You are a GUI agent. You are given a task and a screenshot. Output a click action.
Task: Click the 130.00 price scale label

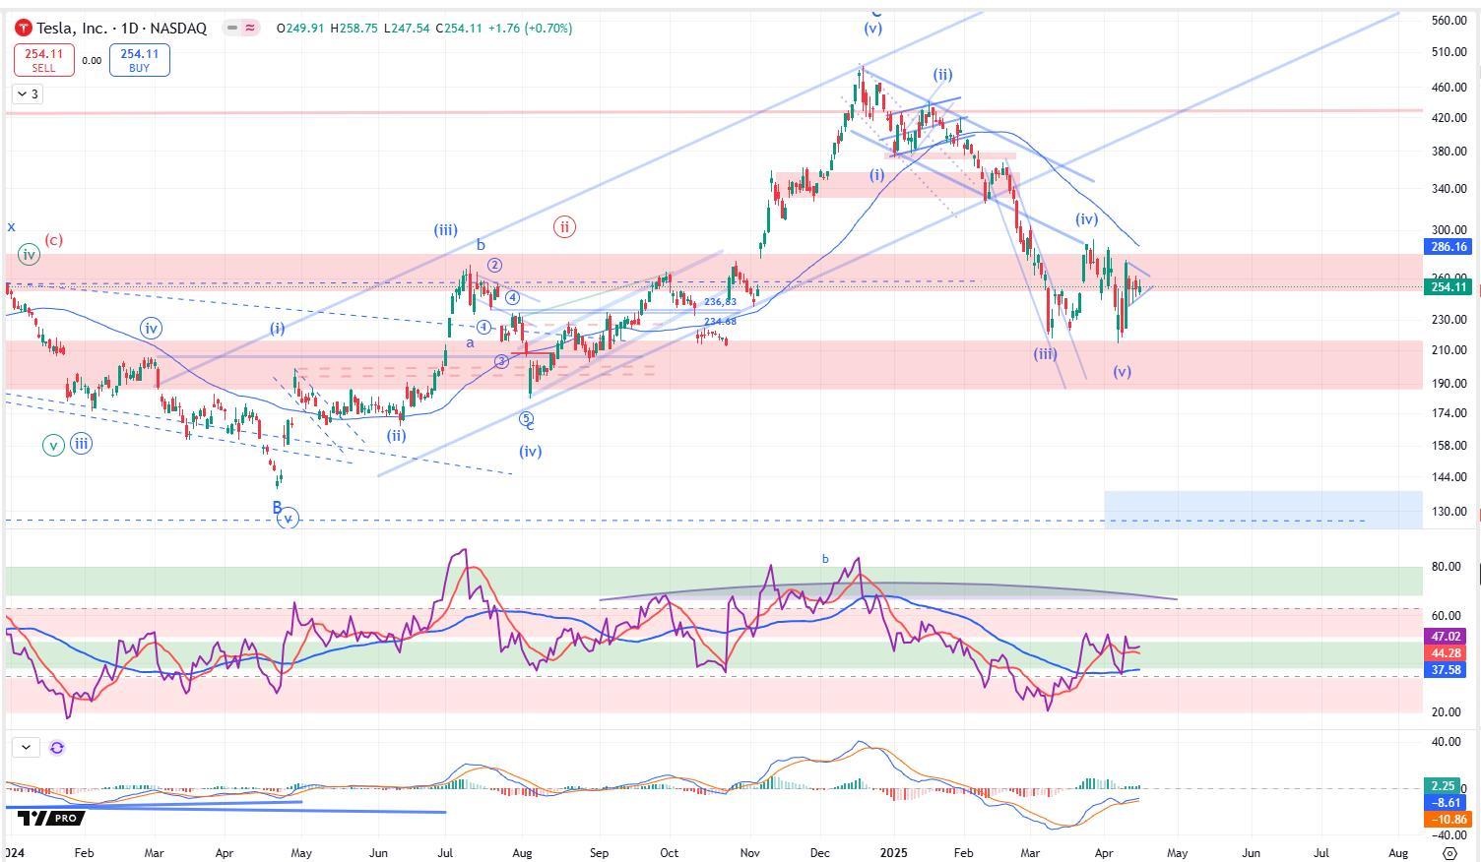point(1449,512)
